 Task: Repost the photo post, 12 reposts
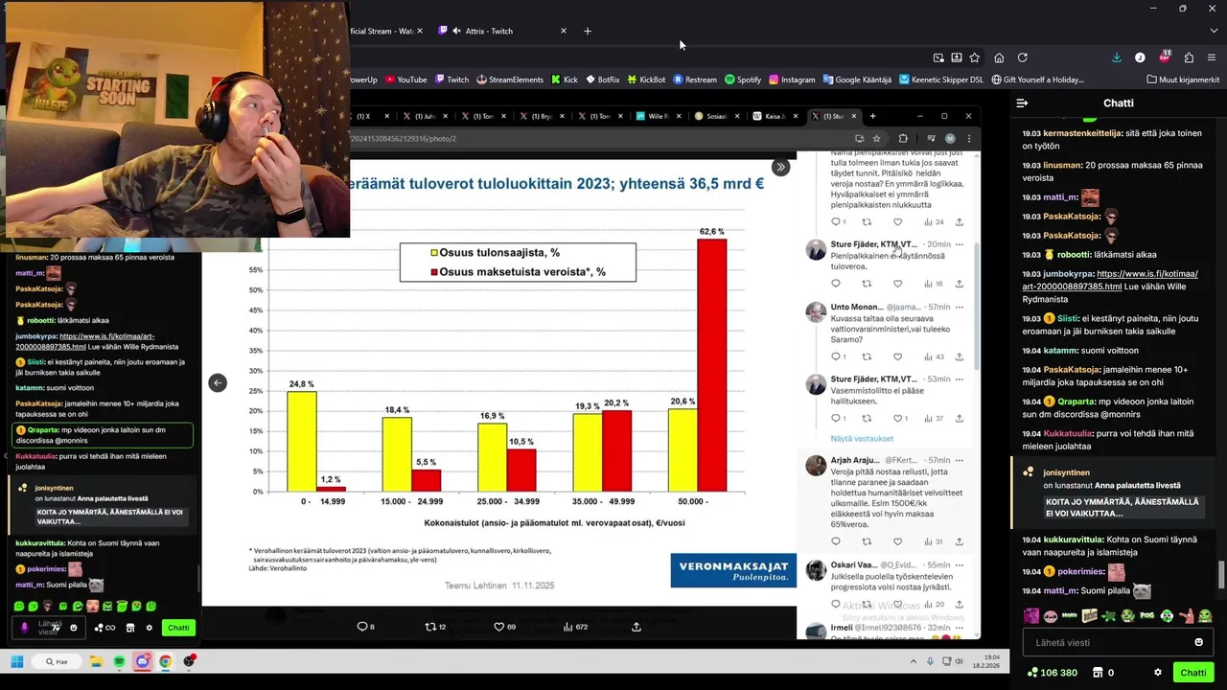(435, 627)
